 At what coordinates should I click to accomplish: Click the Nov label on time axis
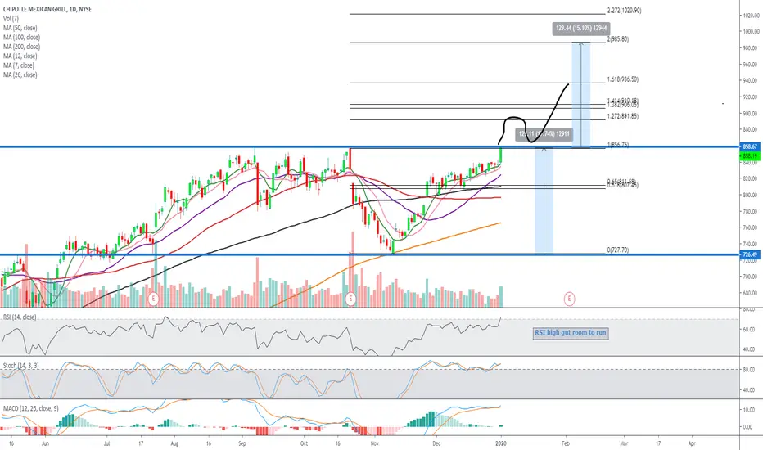coord(375,443)
